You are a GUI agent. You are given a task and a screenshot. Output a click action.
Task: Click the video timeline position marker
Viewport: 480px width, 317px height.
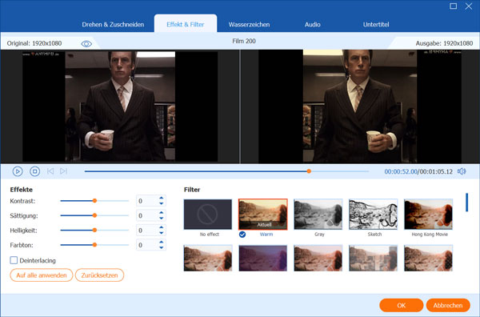tap(309, 171)
